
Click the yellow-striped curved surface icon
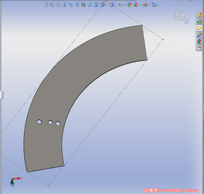pyautogui.click(x=83, y=5)
